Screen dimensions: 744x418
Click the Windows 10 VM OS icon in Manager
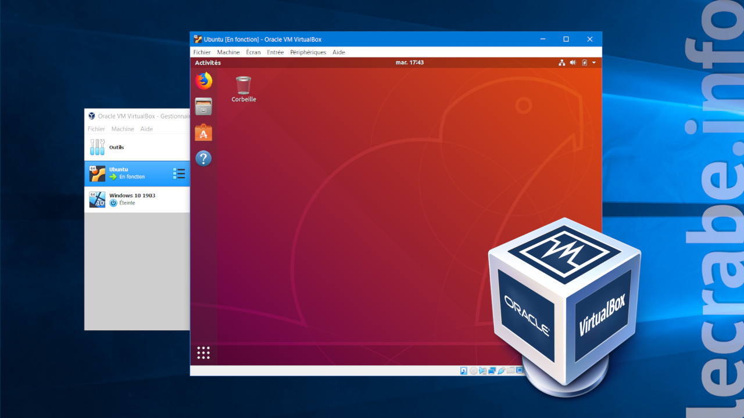coord(97,199)
